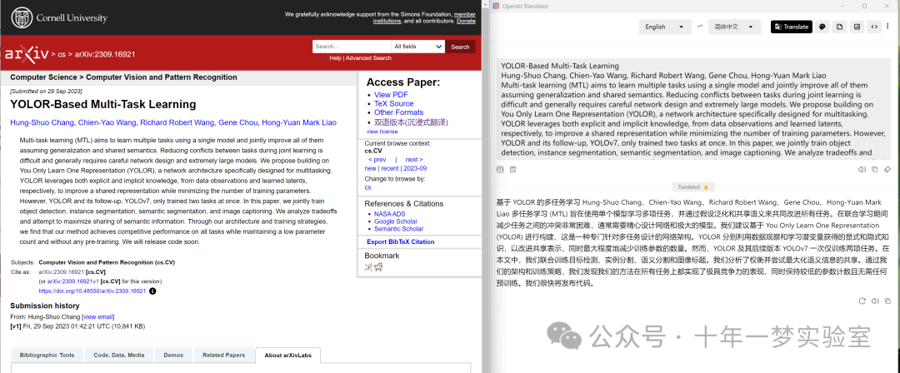
Task: Switch to the Bibliographic Tools tab
Action: point(47,356)
